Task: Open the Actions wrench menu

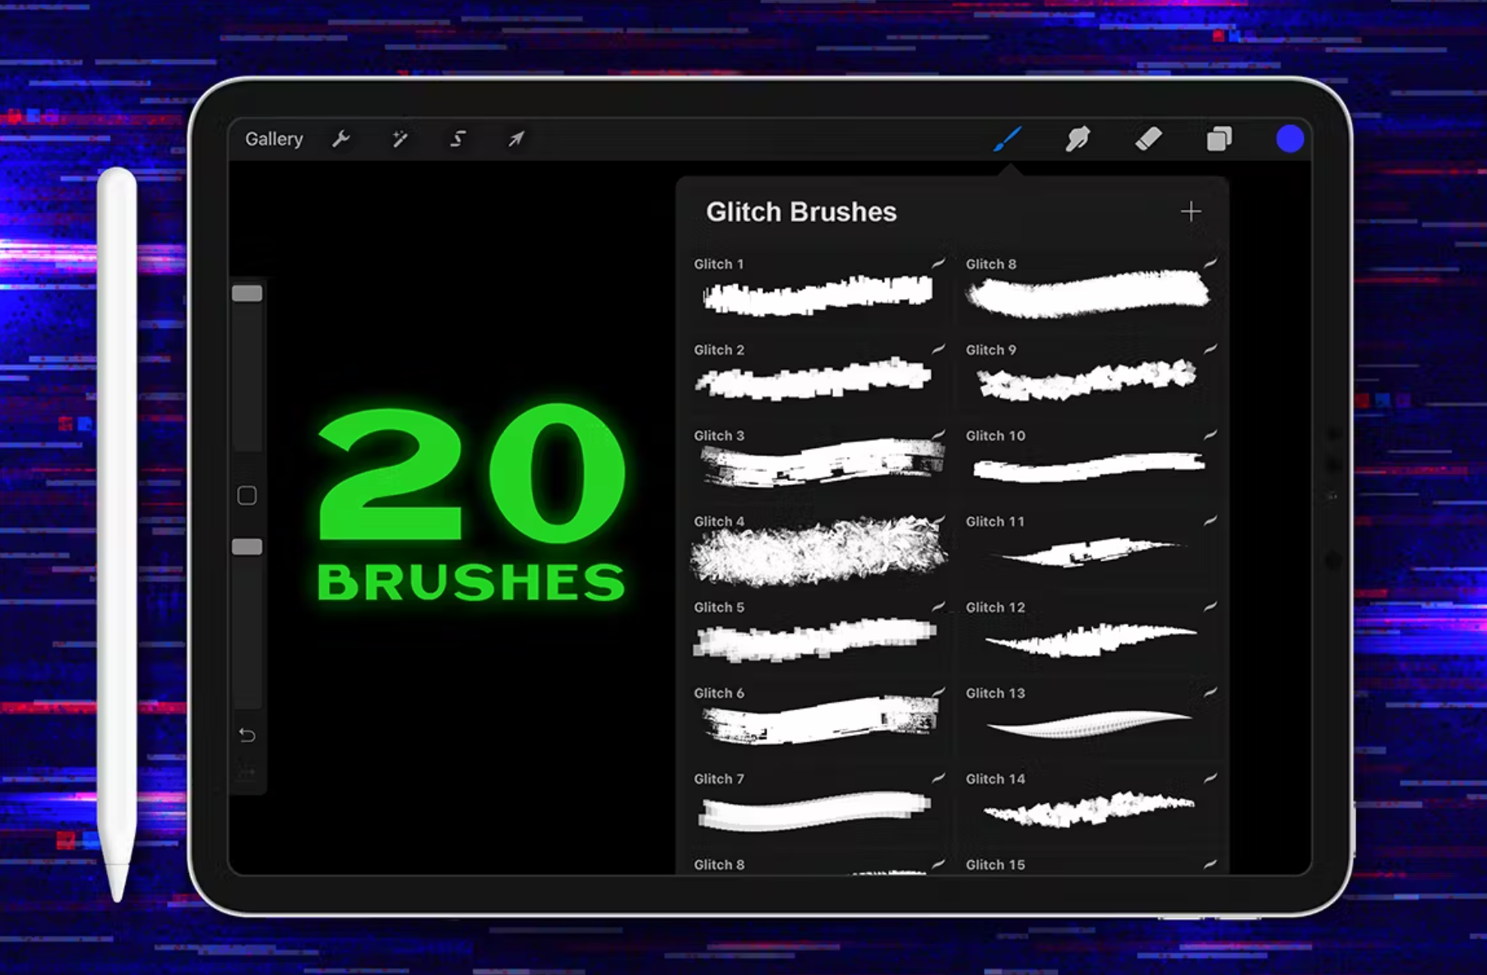Action: [340, 139]
